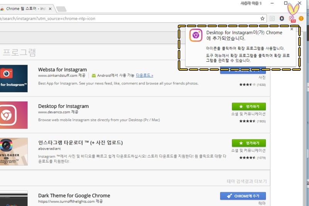Click the Browse web mobile Instagram site description
Image resolution: width=309 pixels, height=206 pixels.
[99, 120]
